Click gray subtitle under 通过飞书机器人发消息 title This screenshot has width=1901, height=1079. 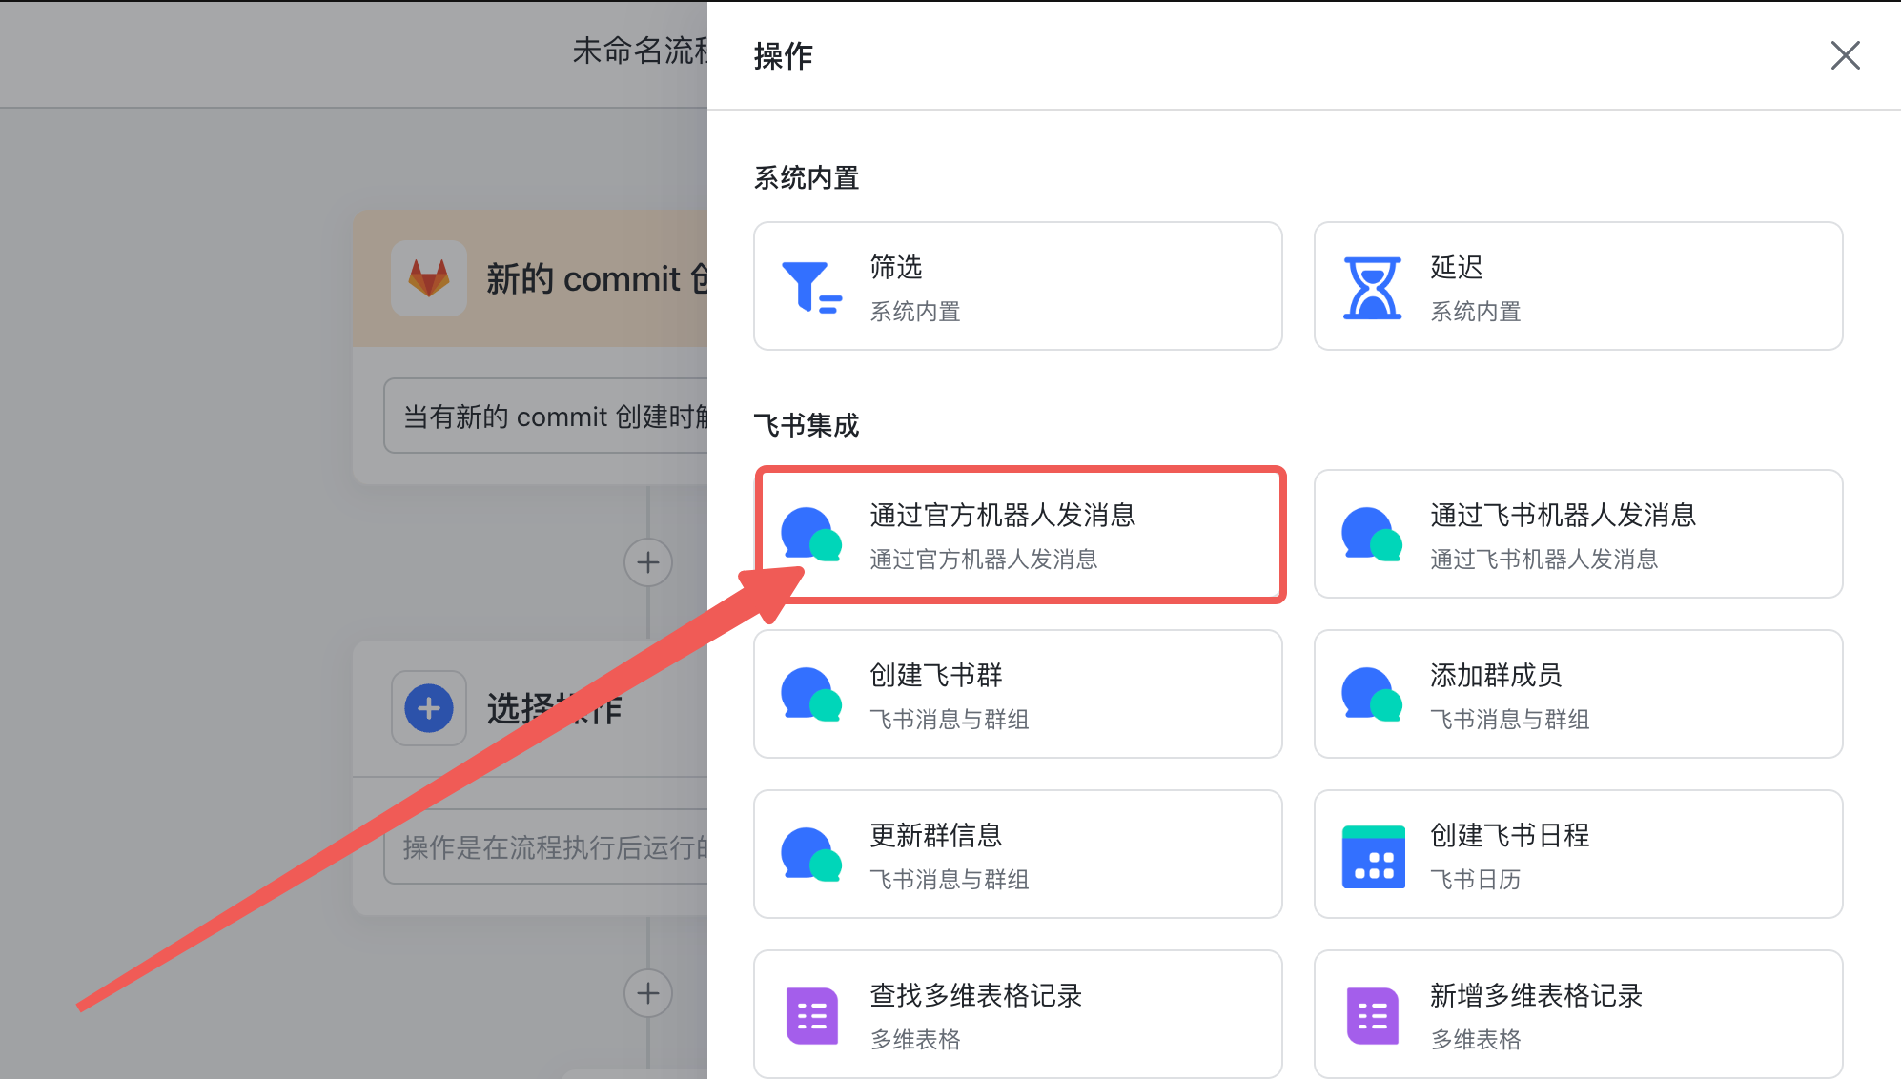1544,559
